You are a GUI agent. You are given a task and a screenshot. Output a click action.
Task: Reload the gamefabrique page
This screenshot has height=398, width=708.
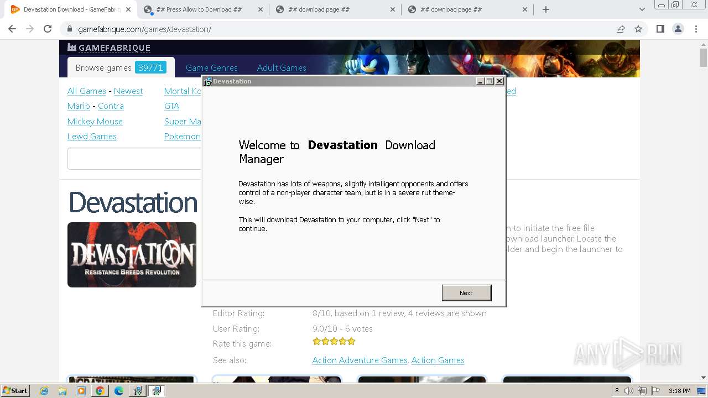point(48,29)
